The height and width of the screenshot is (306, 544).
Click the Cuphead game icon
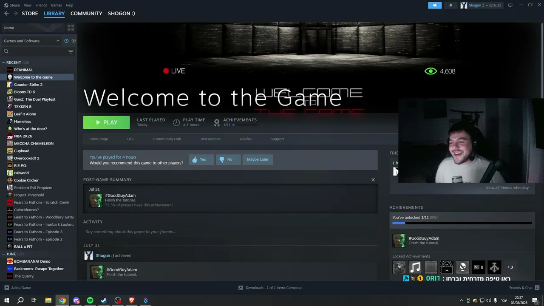point(10,151)
